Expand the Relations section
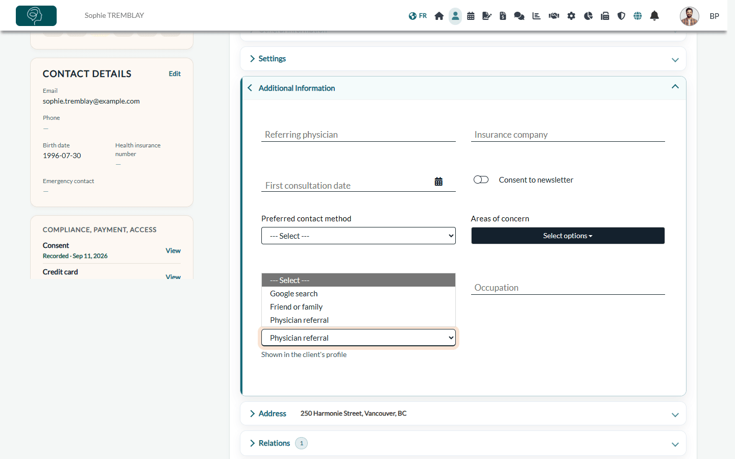The height and width of the screenshot is (459, 735). tap(463, 443)
